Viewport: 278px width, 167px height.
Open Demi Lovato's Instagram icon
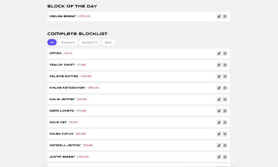[225, 111]
